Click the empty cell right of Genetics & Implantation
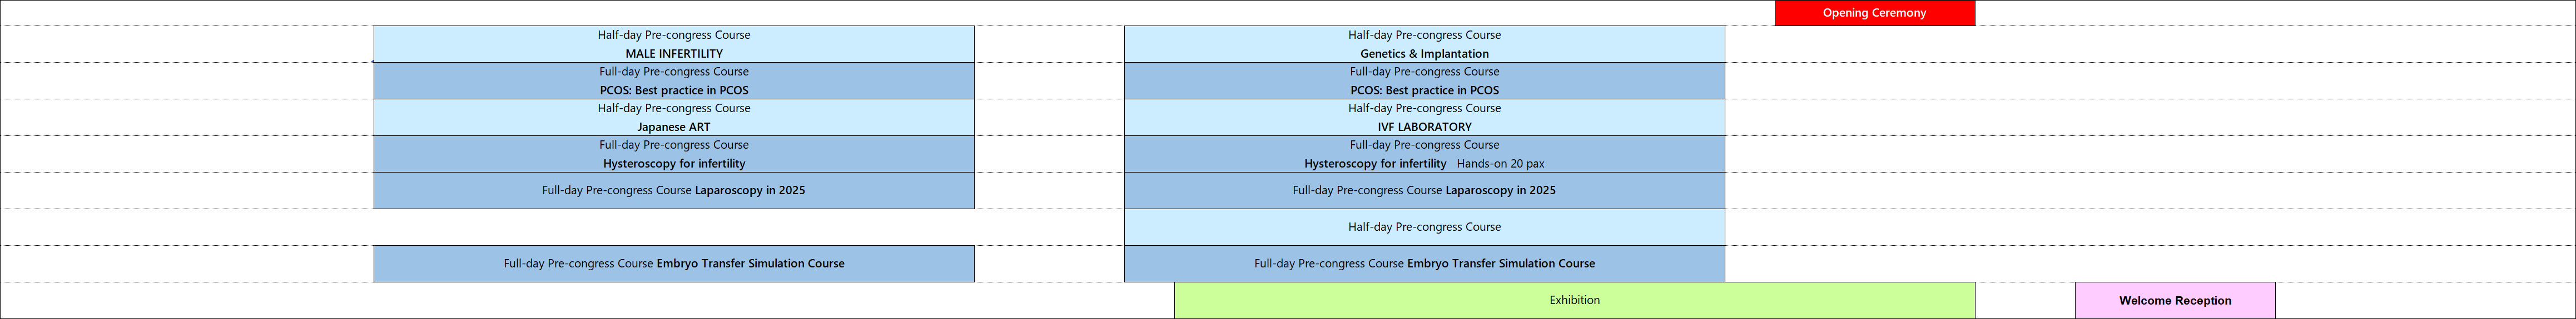The image size is (2576, 319). (2150, 44)
